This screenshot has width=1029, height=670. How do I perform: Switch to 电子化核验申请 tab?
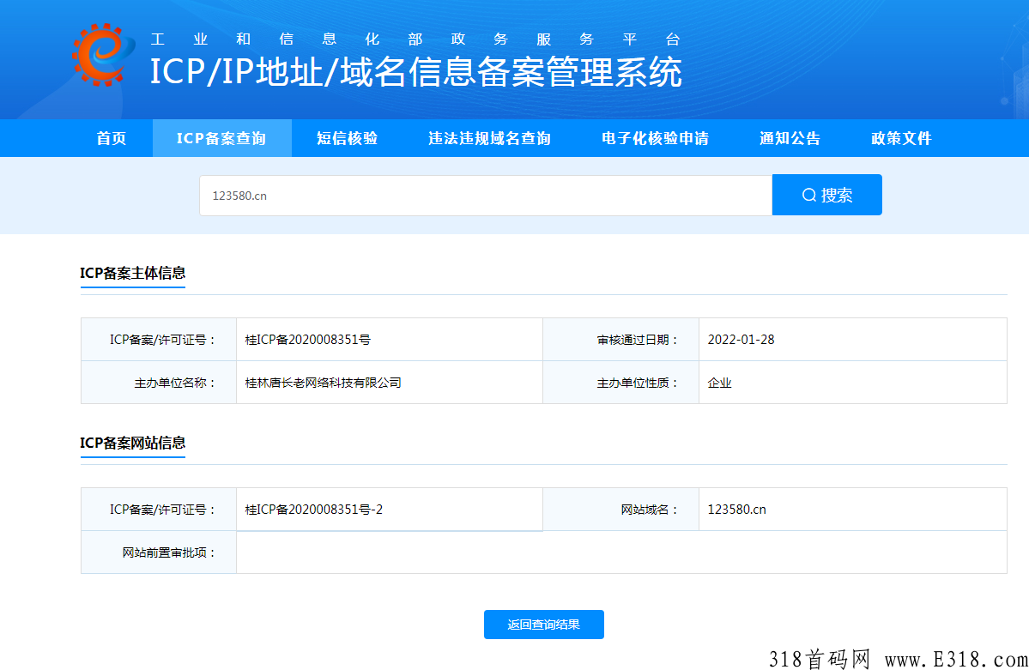point(655,138)
